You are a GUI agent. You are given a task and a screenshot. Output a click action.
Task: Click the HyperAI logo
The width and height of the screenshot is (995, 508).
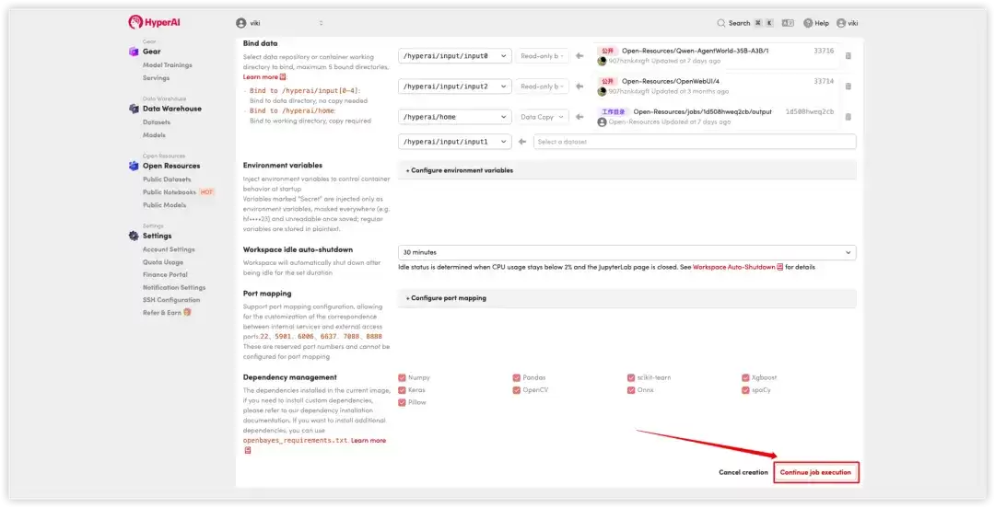pos(154,22)
